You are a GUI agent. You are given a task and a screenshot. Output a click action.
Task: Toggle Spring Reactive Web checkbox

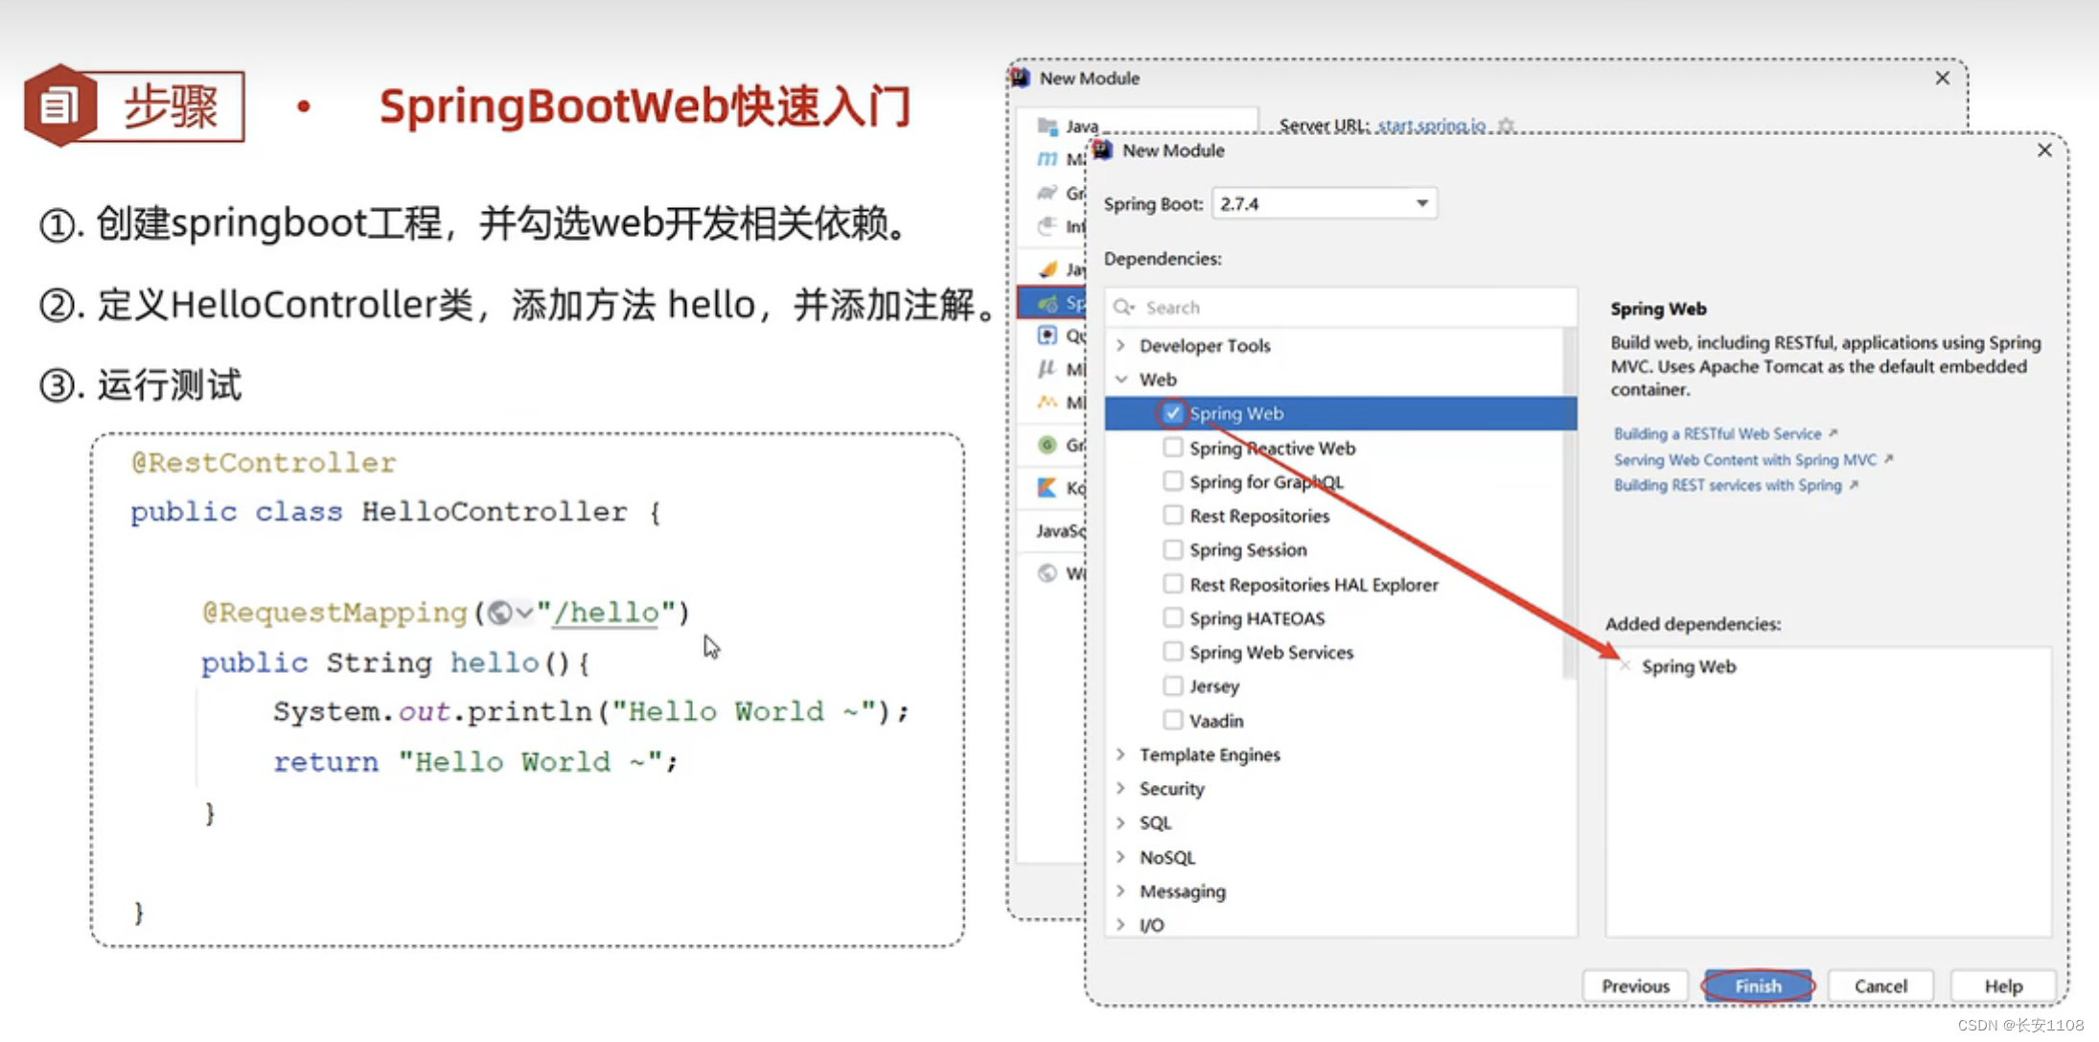(x=1161, y=446)
